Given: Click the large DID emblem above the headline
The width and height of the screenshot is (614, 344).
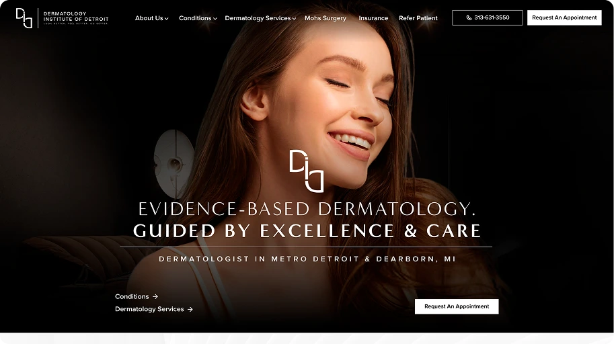Looking at the screenshot, I should [x=307, y=171].
